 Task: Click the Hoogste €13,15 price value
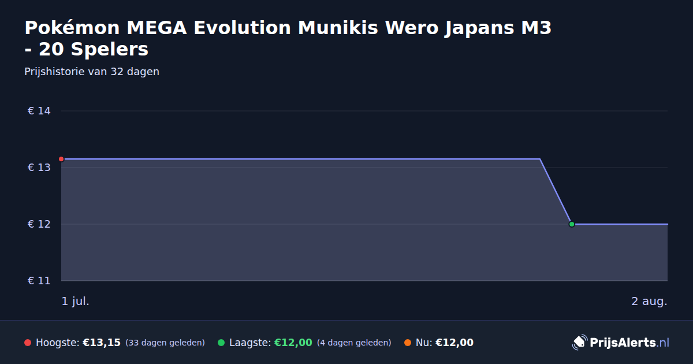(102, 343)
